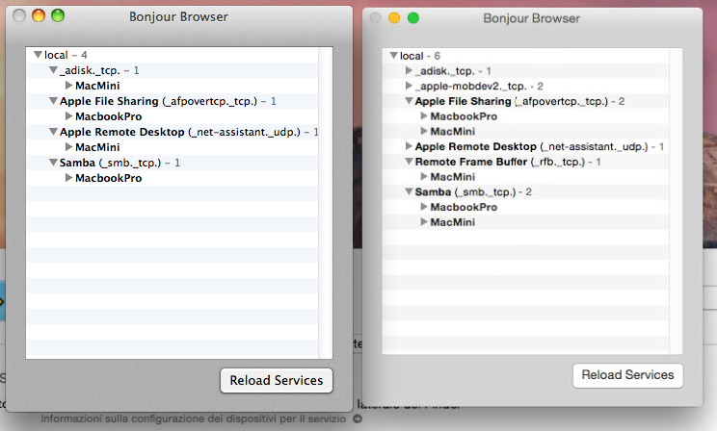Minimize the left Bonjour Browser window
Image resolution: width=717 pixels, height=431 pixels.
39,15
